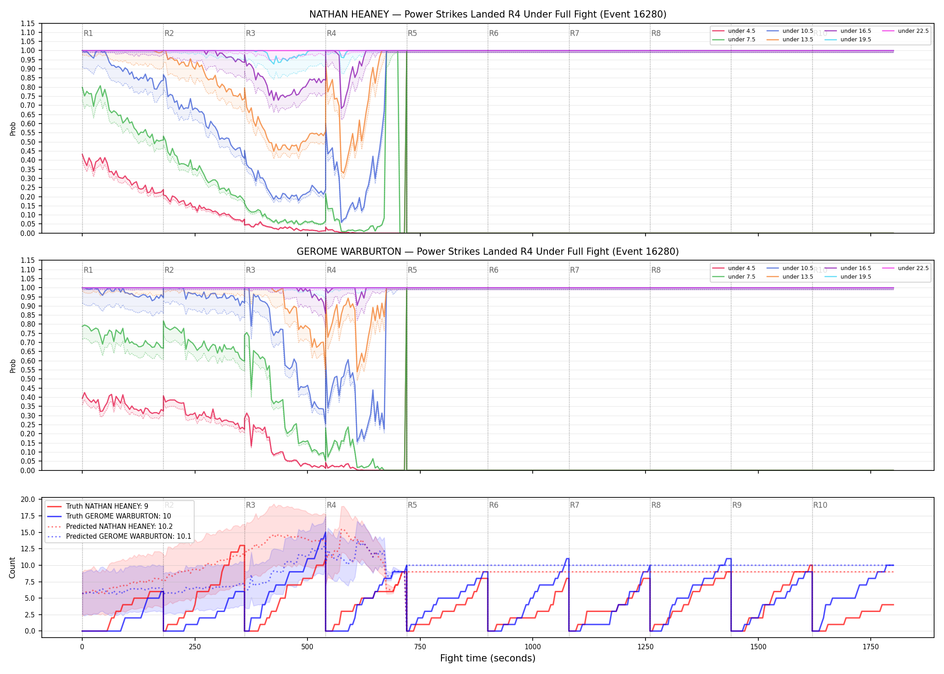Click the R4 round marker in top chart
This screenshot has height=674, width=944.
coord(331,33)
